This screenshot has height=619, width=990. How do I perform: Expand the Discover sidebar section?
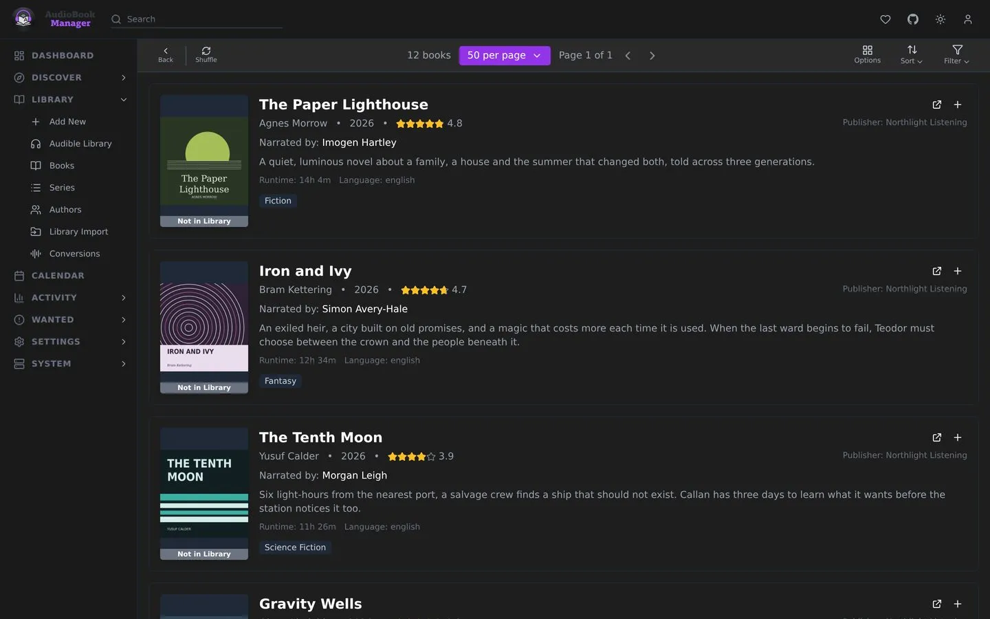click(69, 77)
